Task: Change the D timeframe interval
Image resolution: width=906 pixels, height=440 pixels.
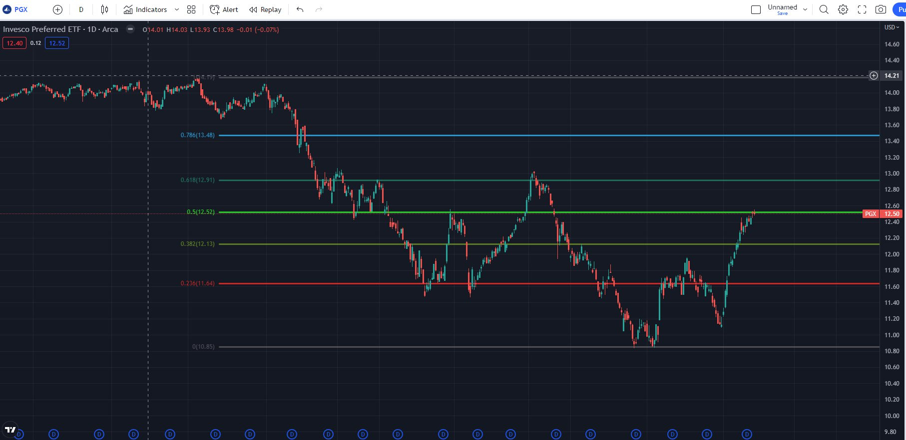Action: click(81, 9)
